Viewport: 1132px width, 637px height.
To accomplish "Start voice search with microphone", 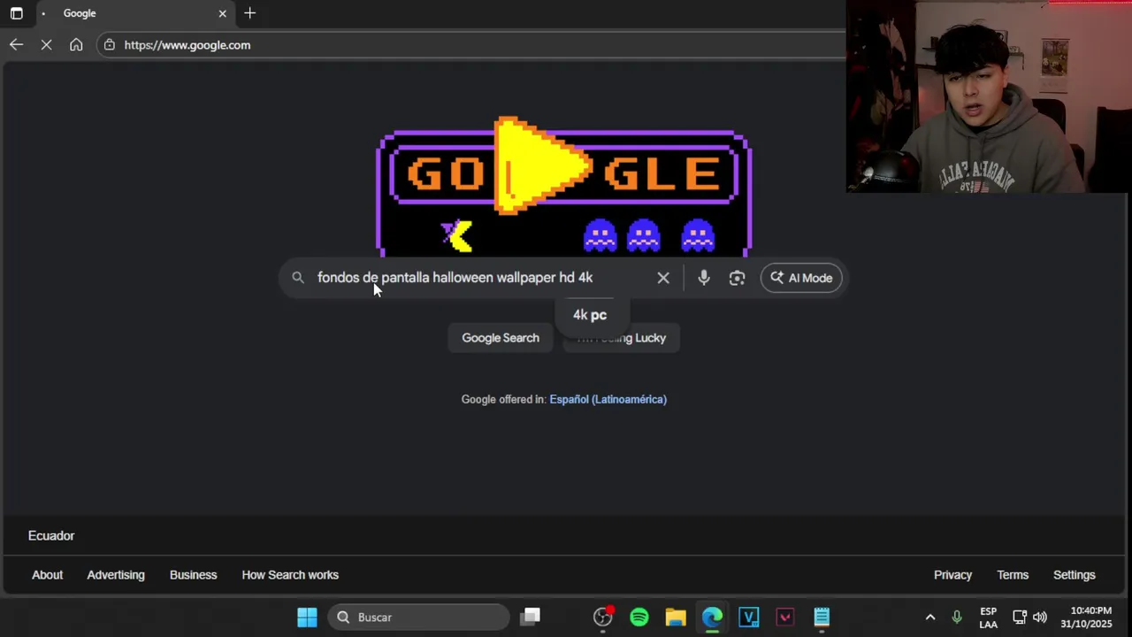I will (x=704, y=278).
